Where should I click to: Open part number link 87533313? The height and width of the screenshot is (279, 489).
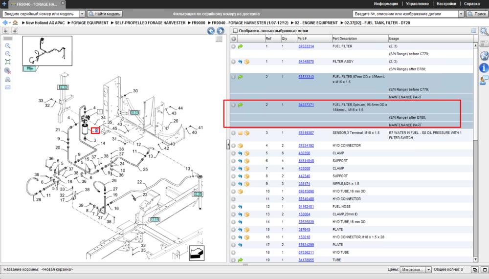point(306,77)
